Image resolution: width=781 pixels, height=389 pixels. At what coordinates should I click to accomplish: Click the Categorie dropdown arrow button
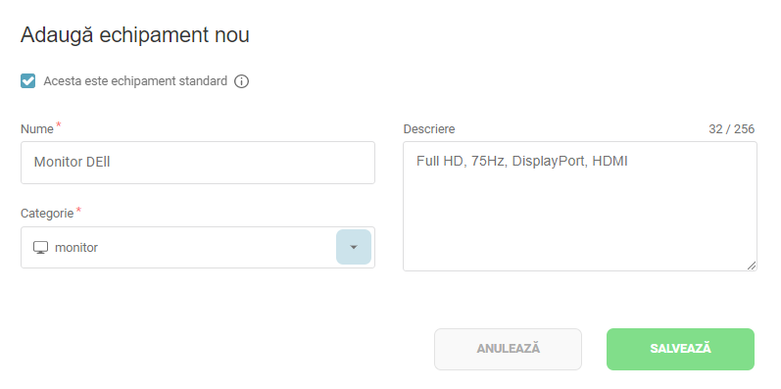click(x=354, y=247)
